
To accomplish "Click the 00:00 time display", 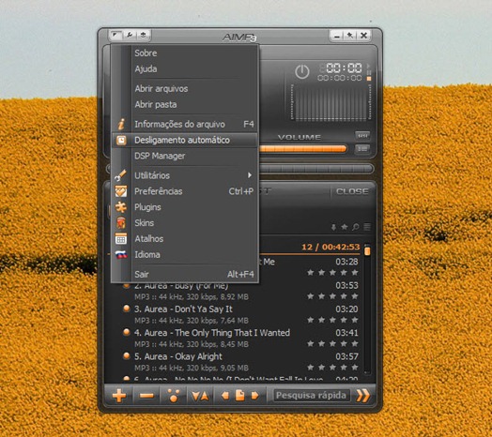I will click(344, 68).
